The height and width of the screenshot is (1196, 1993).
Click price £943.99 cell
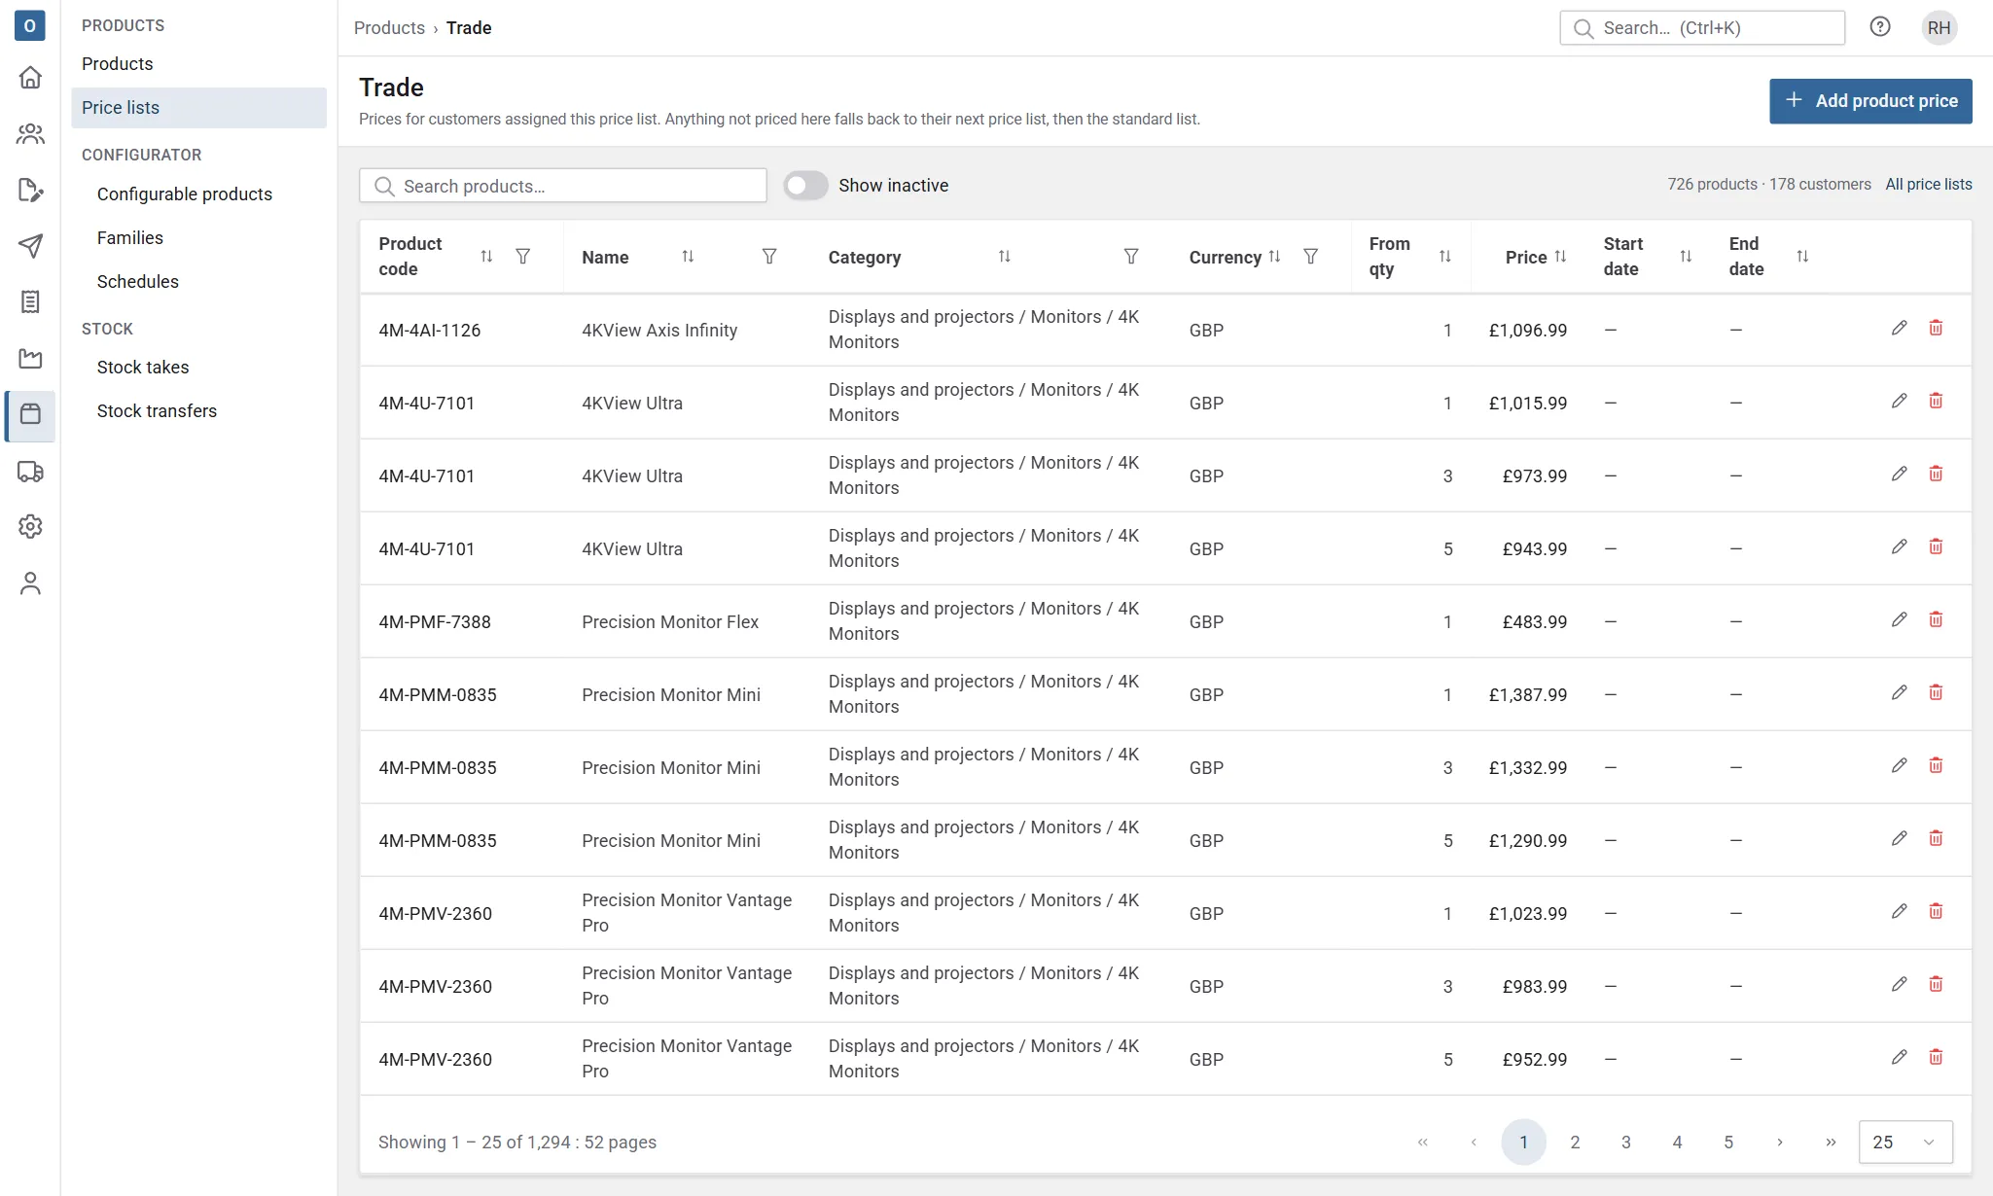pyautogui.click(x=1535, y=549)
